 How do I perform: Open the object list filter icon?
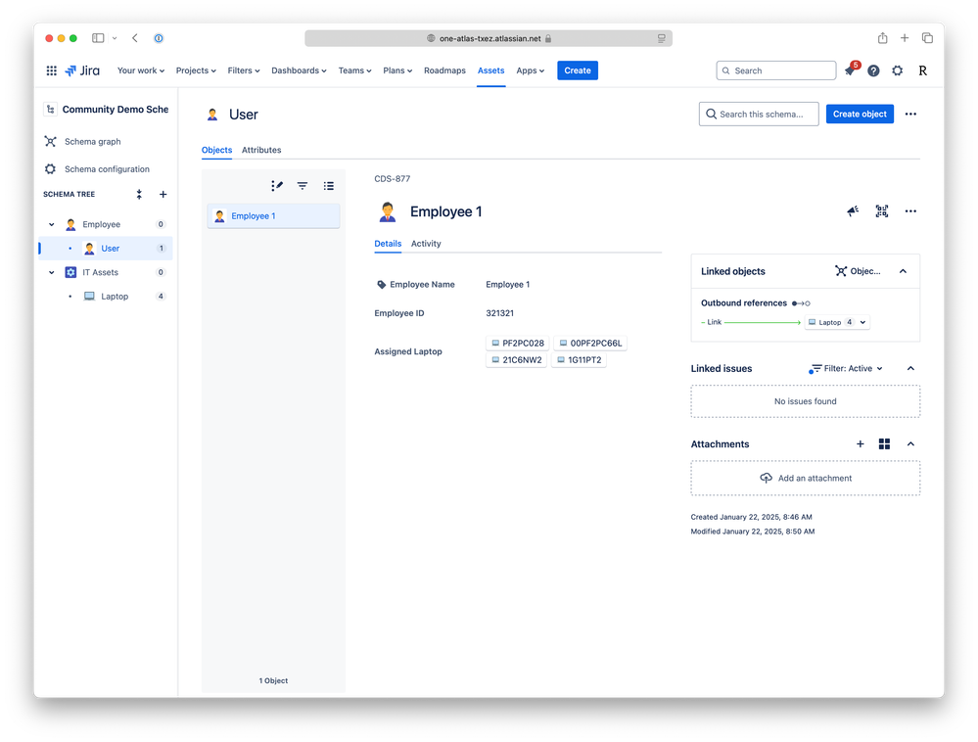coord(303,186)
